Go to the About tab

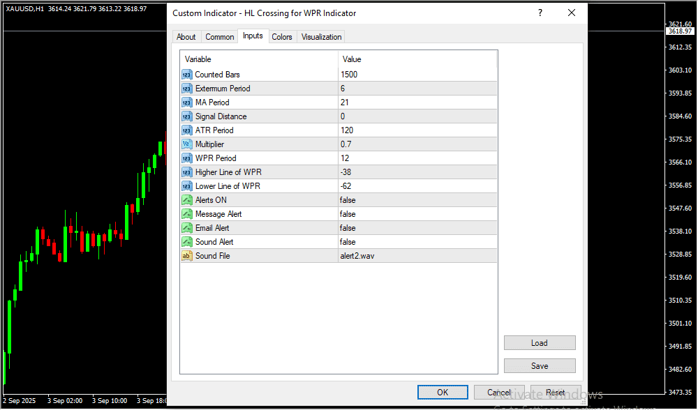(x=186, y=37)
